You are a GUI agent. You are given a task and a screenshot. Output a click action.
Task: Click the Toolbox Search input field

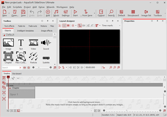click(x=10, y=67)
